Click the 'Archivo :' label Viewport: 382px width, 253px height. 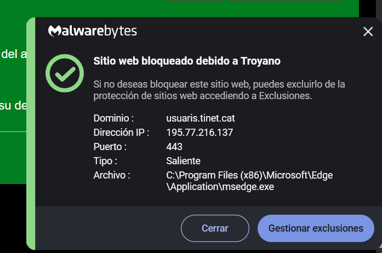(112, 175)
